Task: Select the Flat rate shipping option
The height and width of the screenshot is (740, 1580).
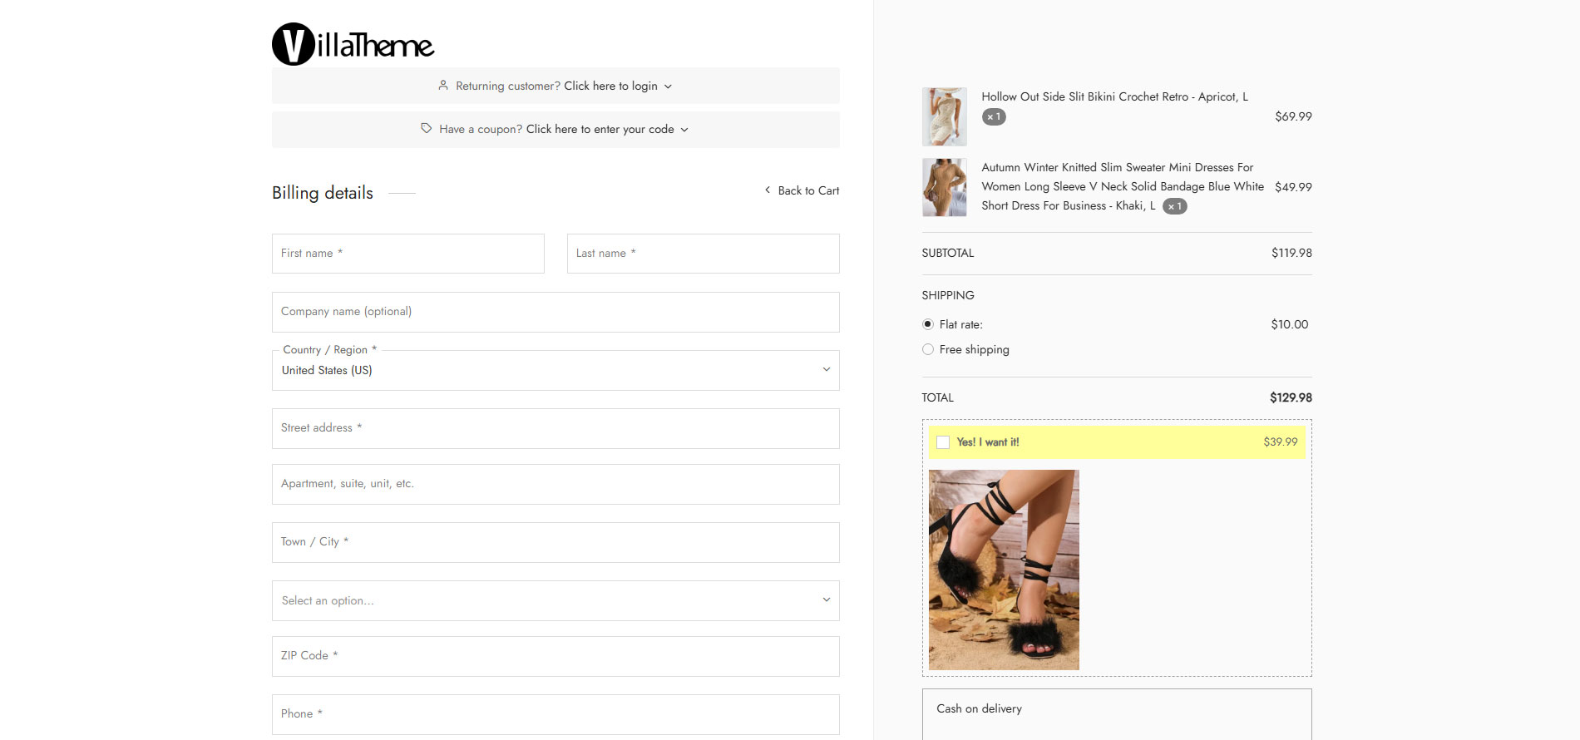Action: coord(928,324)
